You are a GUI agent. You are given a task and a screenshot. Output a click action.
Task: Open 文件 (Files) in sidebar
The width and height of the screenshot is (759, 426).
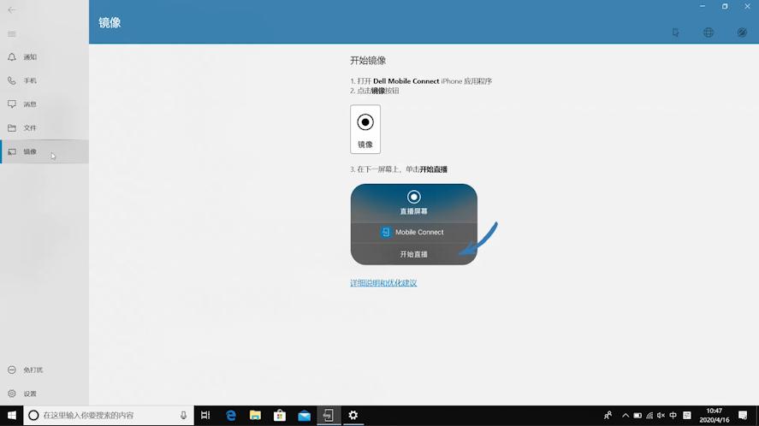[x=44, y=127]
